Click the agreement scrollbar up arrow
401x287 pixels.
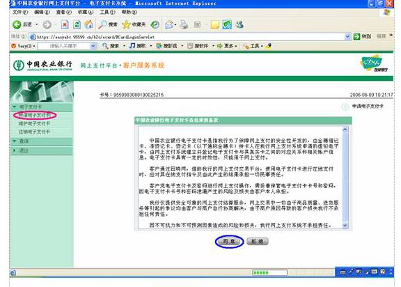[x=345, y=130]
